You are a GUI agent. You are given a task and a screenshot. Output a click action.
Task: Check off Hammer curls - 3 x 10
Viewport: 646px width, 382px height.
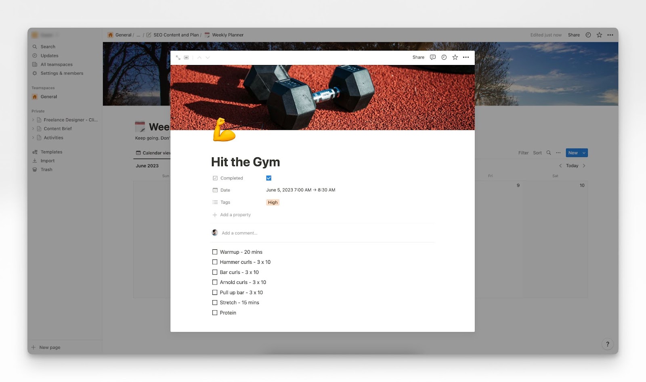tap(215, 262)
